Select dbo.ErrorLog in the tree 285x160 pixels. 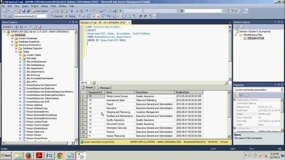tap(33, 75)
